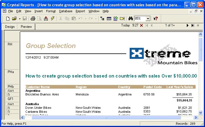The width and height of the screenshot is (205, 127).
Task: Click the horizontal scrollbar thumb
Action: (x=106, y=117)
